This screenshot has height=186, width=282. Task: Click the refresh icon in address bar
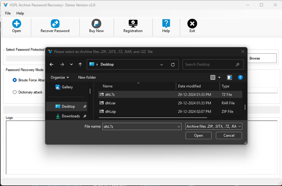(x=173, y=64)
